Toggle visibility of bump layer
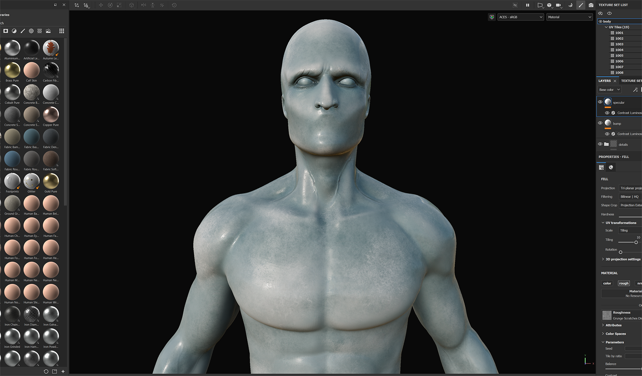This screenshot has width=642, height=376. coord(600,123)
